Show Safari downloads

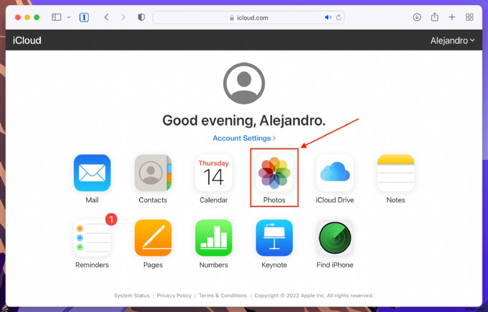click(x=417, y=17)
